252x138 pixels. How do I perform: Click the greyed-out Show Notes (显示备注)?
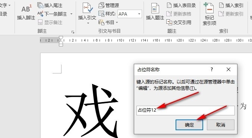[50, 22]
